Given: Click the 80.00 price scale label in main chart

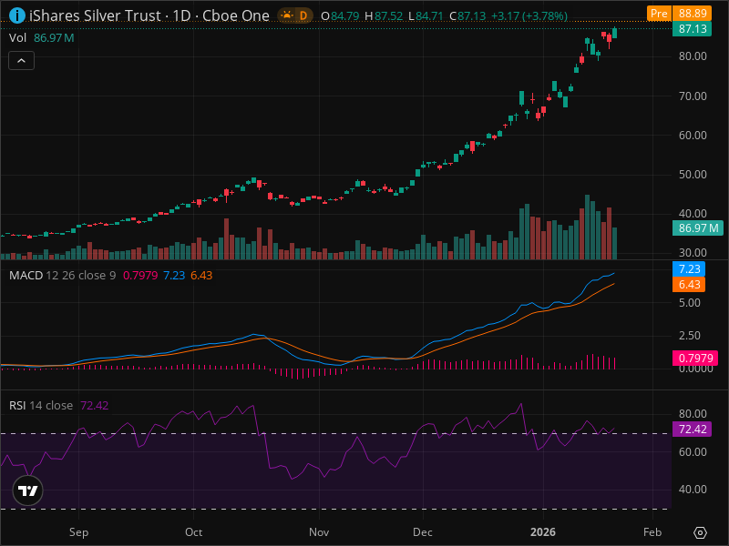Looking at the screenshot, I should [693, 56].
